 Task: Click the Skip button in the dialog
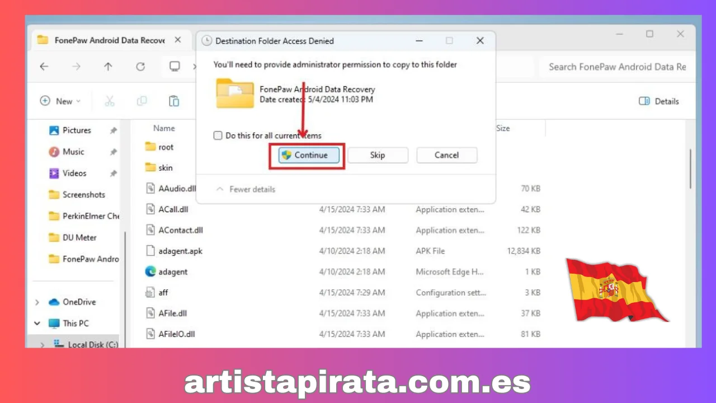[x=378, y=155]
